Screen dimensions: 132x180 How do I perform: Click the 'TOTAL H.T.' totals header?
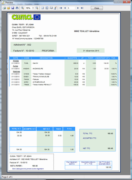coord(16,129)
